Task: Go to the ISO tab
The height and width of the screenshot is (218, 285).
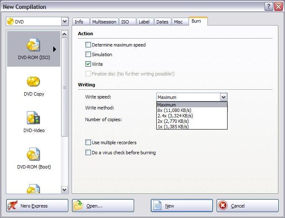Action: coord(127,22)
